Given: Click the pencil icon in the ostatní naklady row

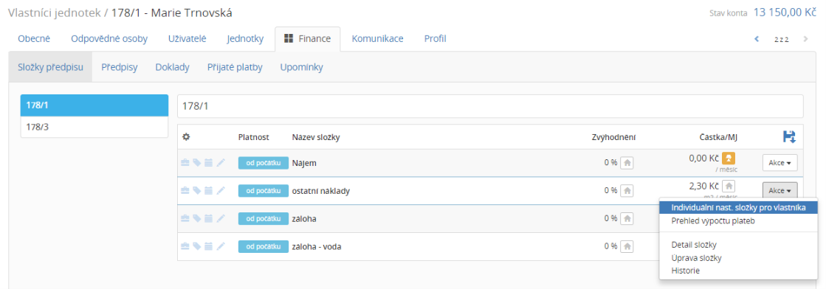Looking at the screenshot, I should click(220, 190).
